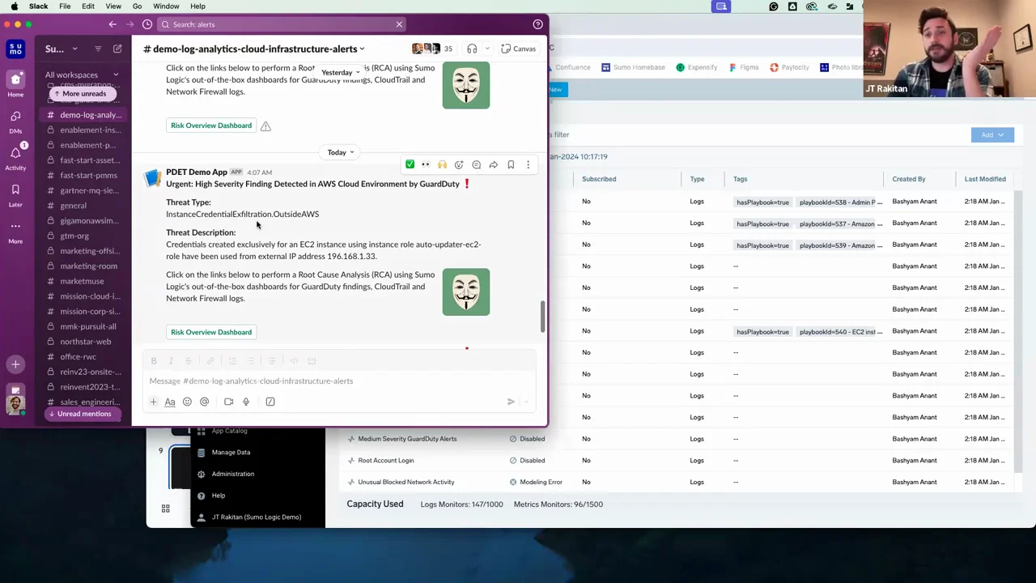Image resolution: width=1036 pixels, height=583 pixels.
Task: Open the Later bookmarks section
Action: pyautogui.click(x=15, y=194)
